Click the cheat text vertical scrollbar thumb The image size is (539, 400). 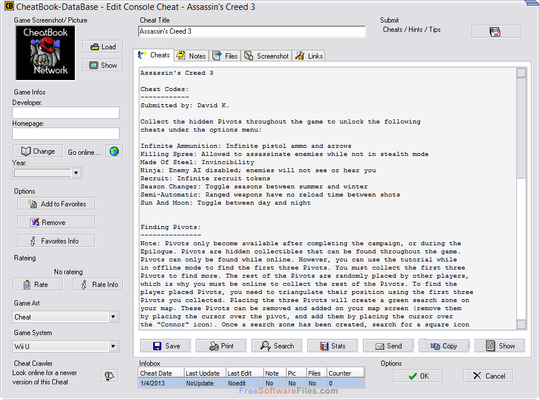pyautogui.click(x=522, y=128)
